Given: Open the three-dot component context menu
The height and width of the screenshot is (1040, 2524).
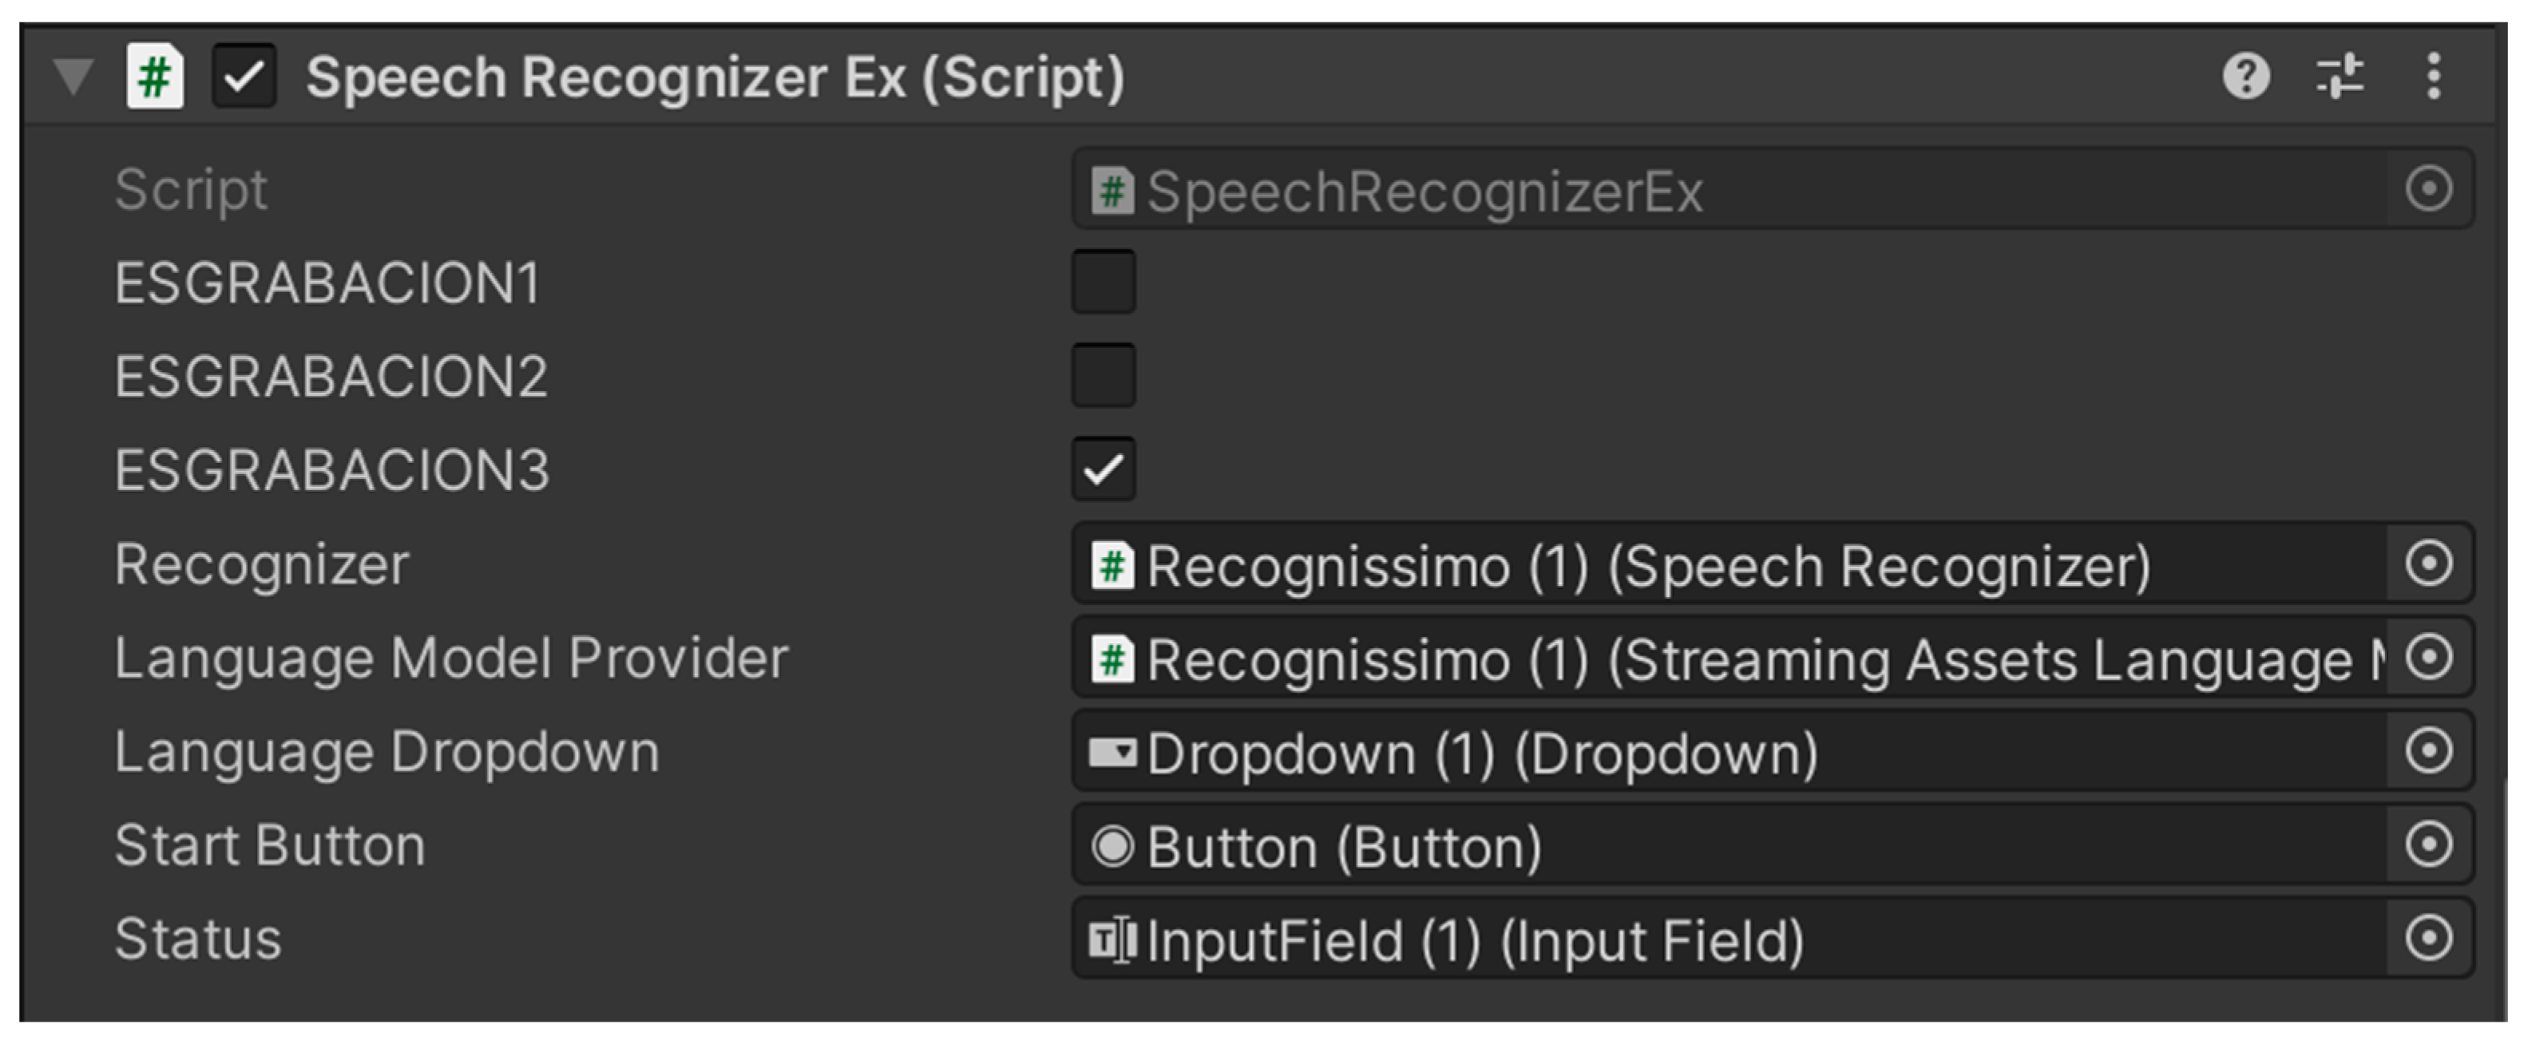Looking at the screenshot, I should coord(2434,77).
